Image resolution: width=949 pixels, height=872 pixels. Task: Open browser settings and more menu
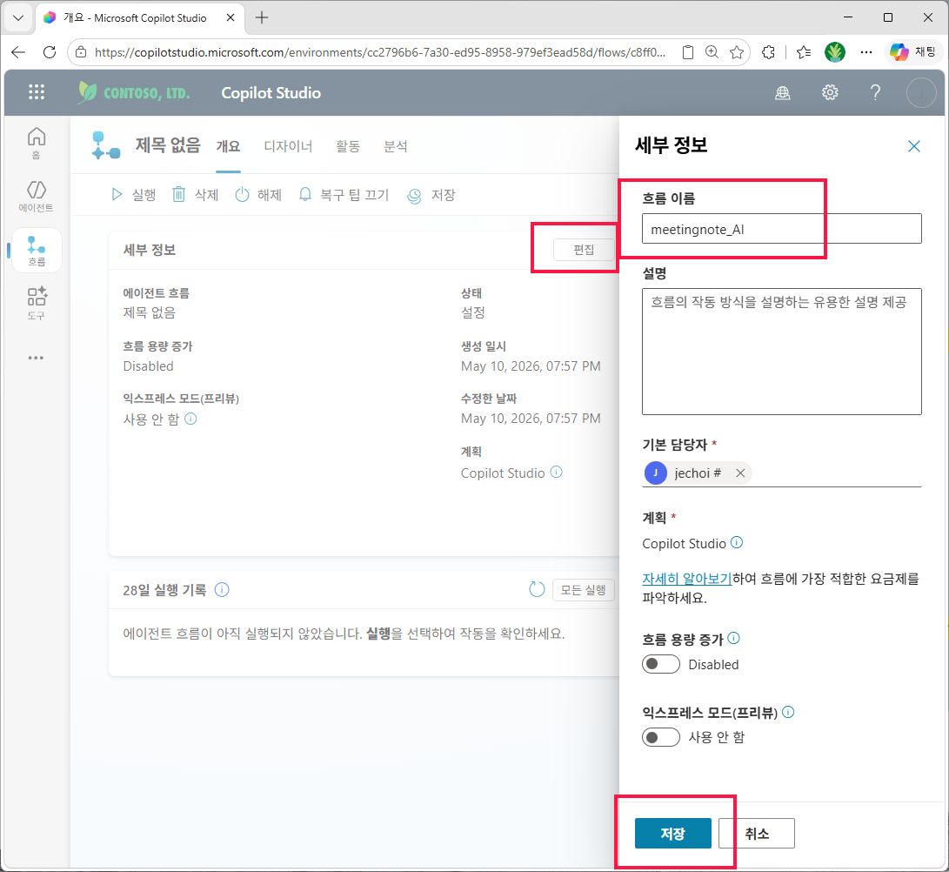[866, 53]
